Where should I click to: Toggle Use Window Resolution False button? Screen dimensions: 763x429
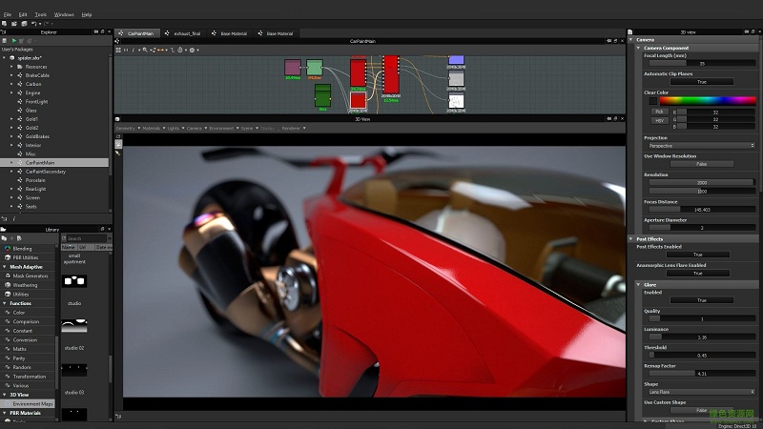(x=701, y=164)
